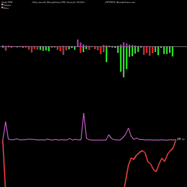This screenshot has height=187, width=187.
Task: Click the Volume legend color swatch
Action: click(2, 4)
